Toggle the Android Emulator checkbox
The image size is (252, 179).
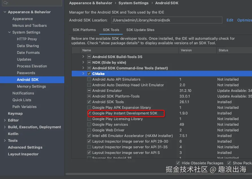point(89,90)
